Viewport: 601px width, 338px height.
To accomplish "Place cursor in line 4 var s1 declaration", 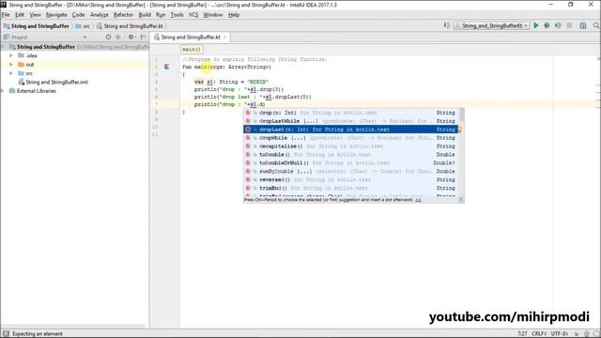I will [x=231, y=82].
